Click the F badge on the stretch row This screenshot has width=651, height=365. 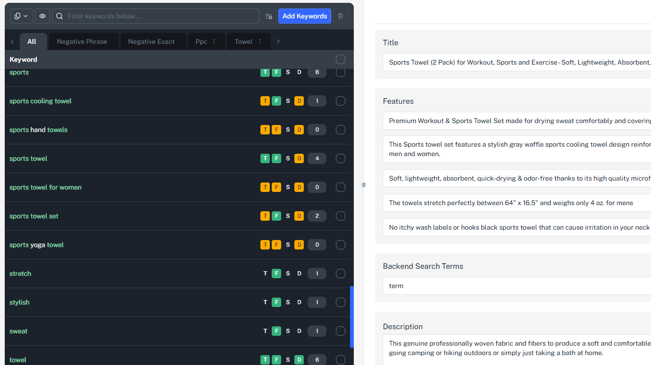(276, 273)
